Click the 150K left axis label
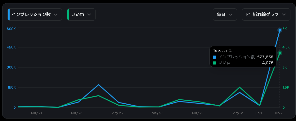 pos(11,87)
